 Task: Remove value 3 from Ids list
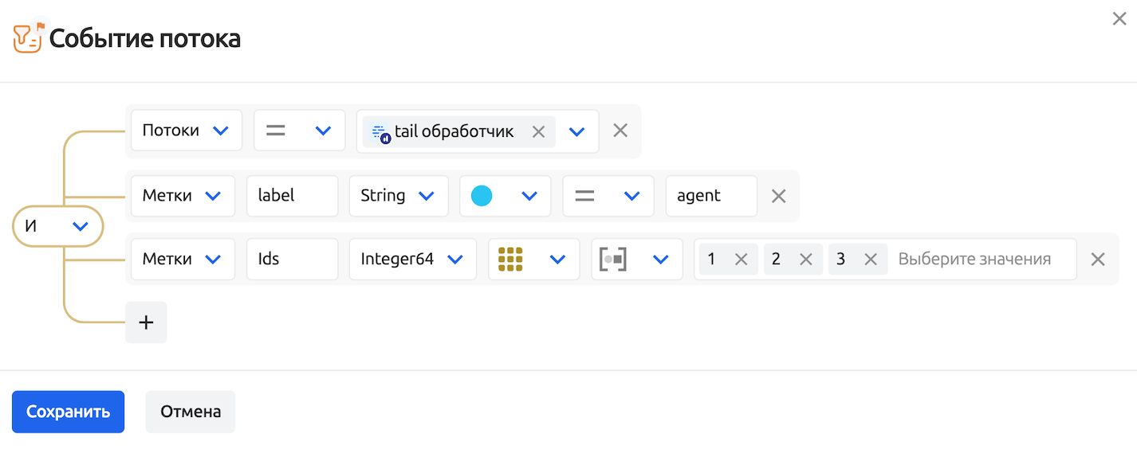click(870, 259)
